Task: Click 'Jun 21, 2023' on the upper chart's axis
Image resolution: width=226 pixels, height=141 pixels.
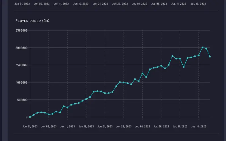Action: (100, 4)
